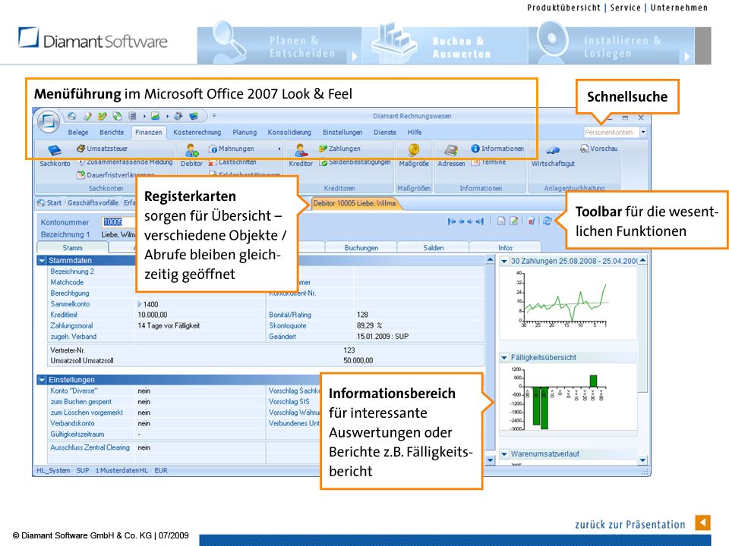The width and height of the screenshot is (729, 546).
Task: Open Umsatzsteuer in the Sachkonten group
Action: pyautogui.click(x=103, y=149)
